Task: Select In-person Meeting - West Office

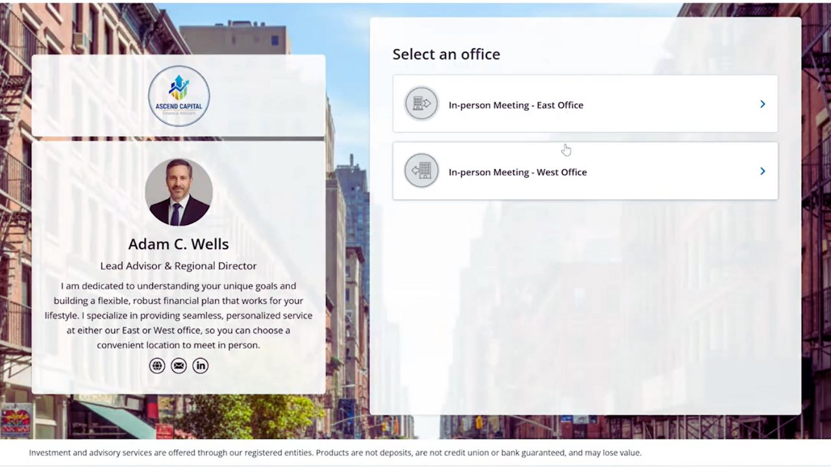Action: (584, 171)
